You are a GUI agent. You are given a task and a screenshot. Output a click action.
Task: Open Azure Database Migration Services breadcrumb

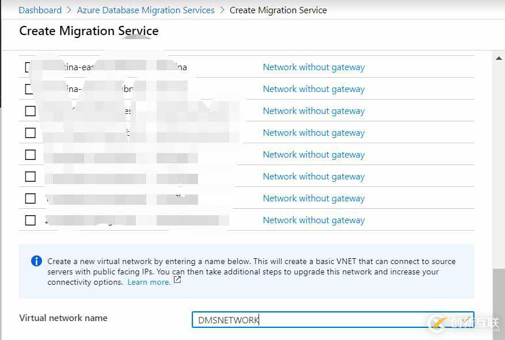coord(146,10)
